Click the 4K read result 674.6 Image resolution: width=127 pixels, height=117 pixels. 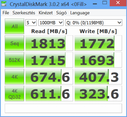click(49, 77)
